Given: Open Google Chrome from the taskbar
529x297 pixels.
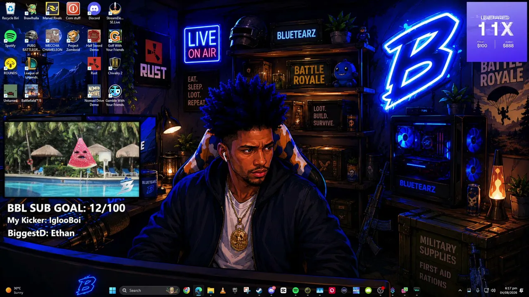Looking at the screenshot, I should [187, 290].
